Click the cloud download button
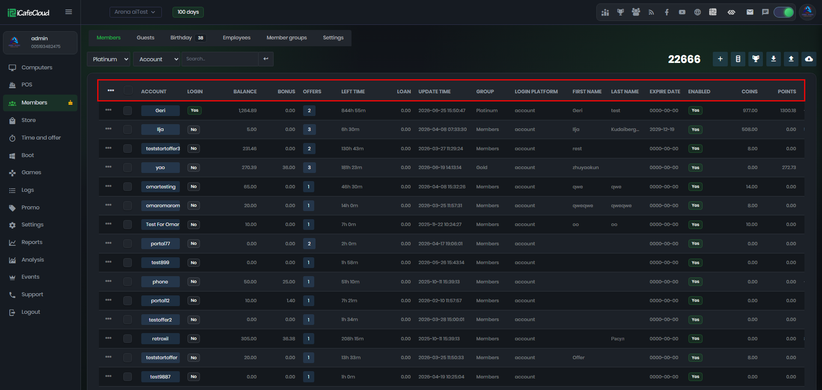Screen dimensions: 822x390 [x=809, y=59]
